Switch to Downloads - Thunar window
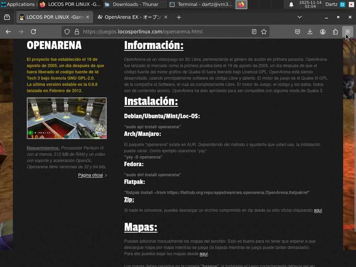The height and width of the screenshot is (267, 356). click(135, 4)
